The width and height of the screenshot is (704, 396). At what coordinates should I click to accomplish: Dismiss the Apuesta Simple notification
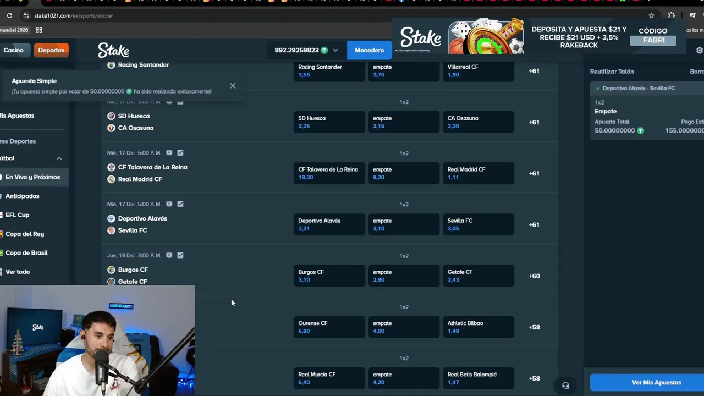(x=233, y=86)
